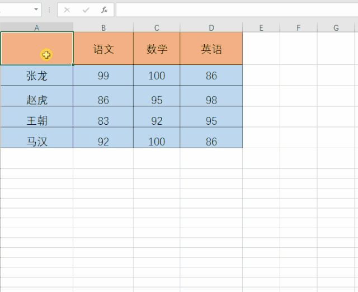The width and height of the screenshot is (358, 292).
Task: Click the cell containing 张龙
Action: (36, 76)
